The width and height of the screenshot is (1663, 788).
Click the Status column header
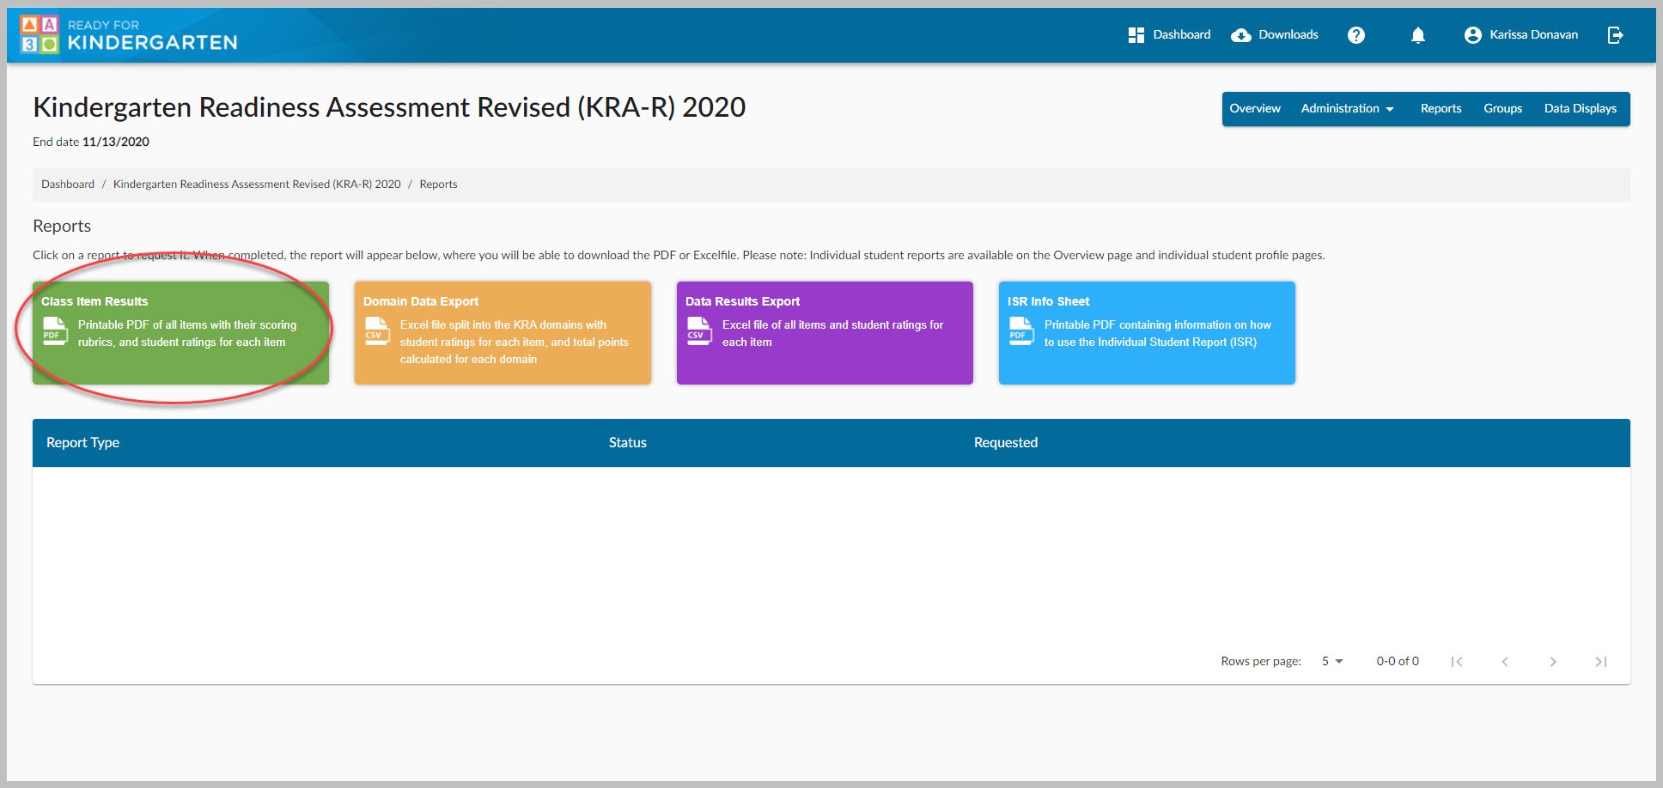628,443
